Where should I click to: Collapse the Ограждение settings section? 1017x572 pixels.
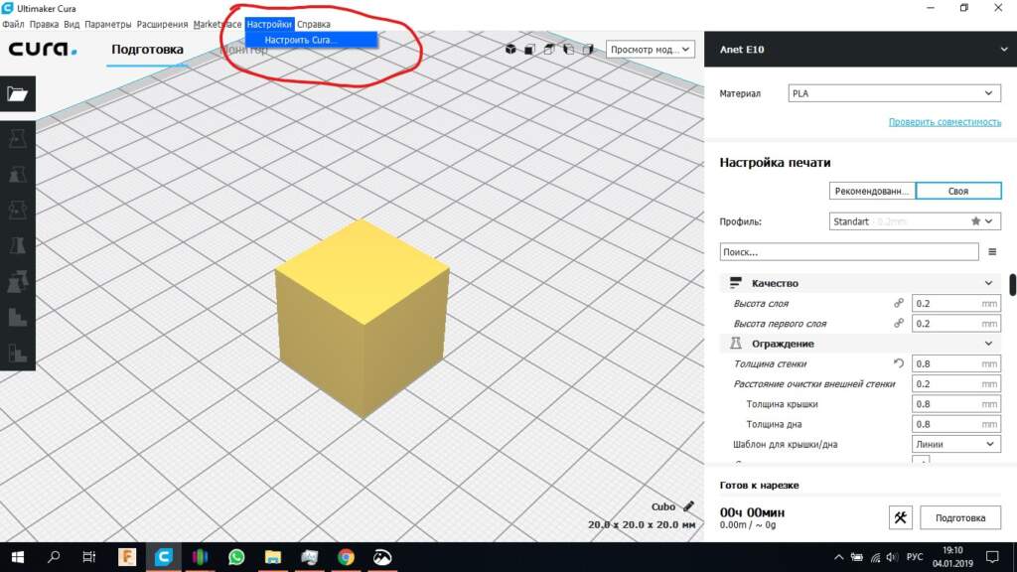(x=987, y=344)
